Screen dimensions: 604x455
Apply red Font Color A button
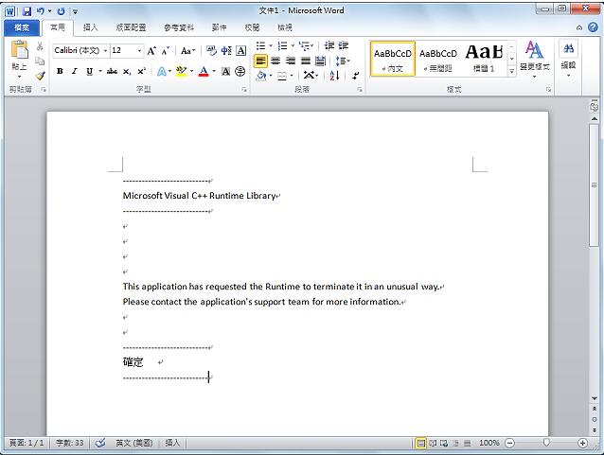coord(204,71)
